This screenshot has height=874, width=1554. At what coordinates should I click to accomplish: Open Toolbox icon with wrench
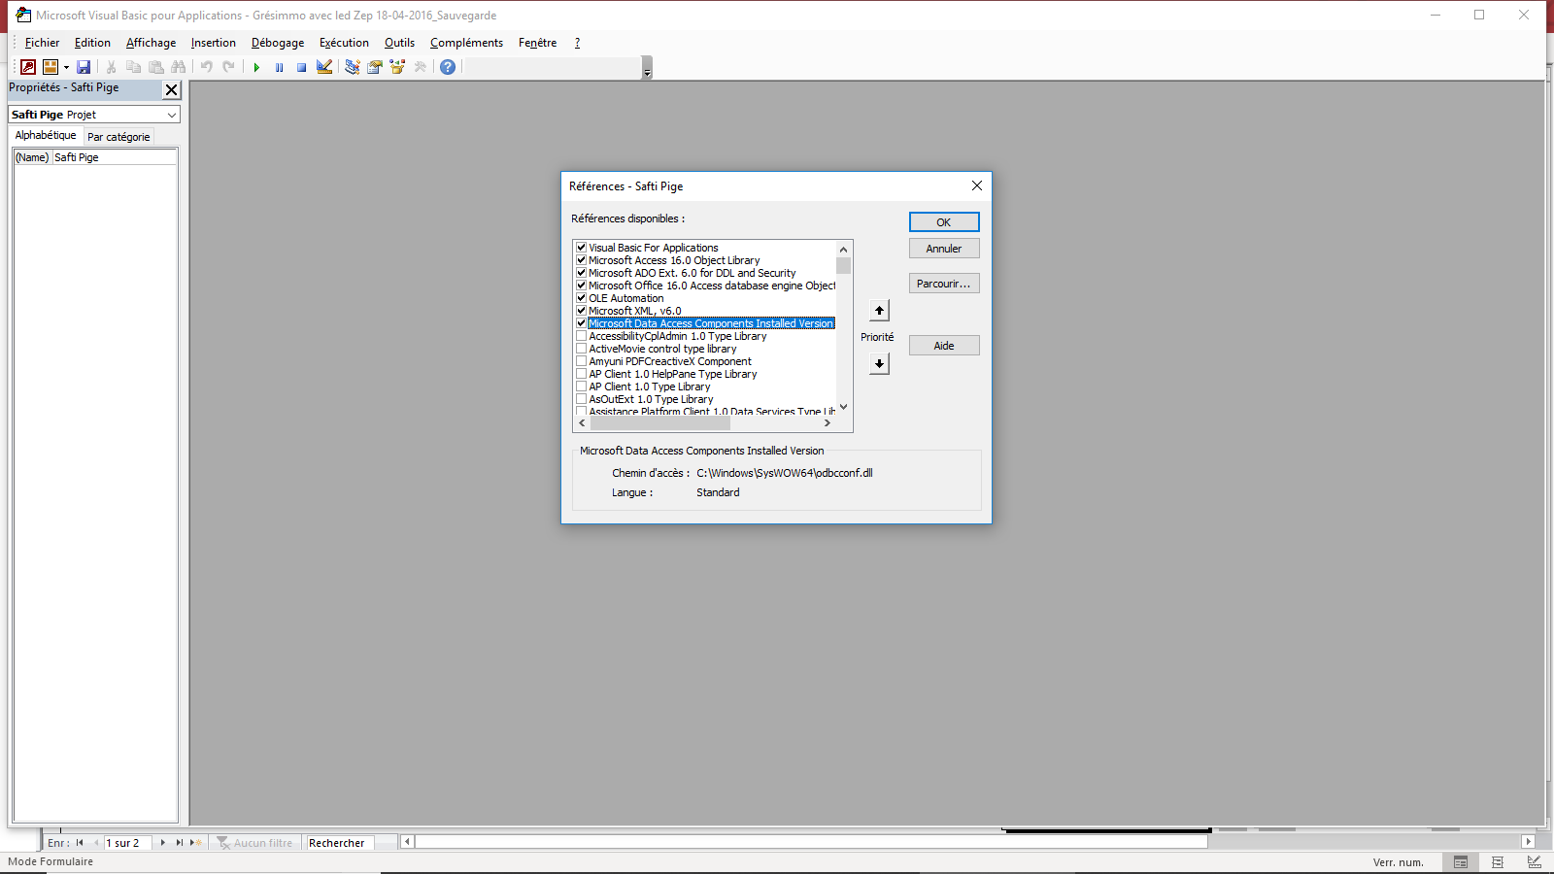tap(420, 67)
